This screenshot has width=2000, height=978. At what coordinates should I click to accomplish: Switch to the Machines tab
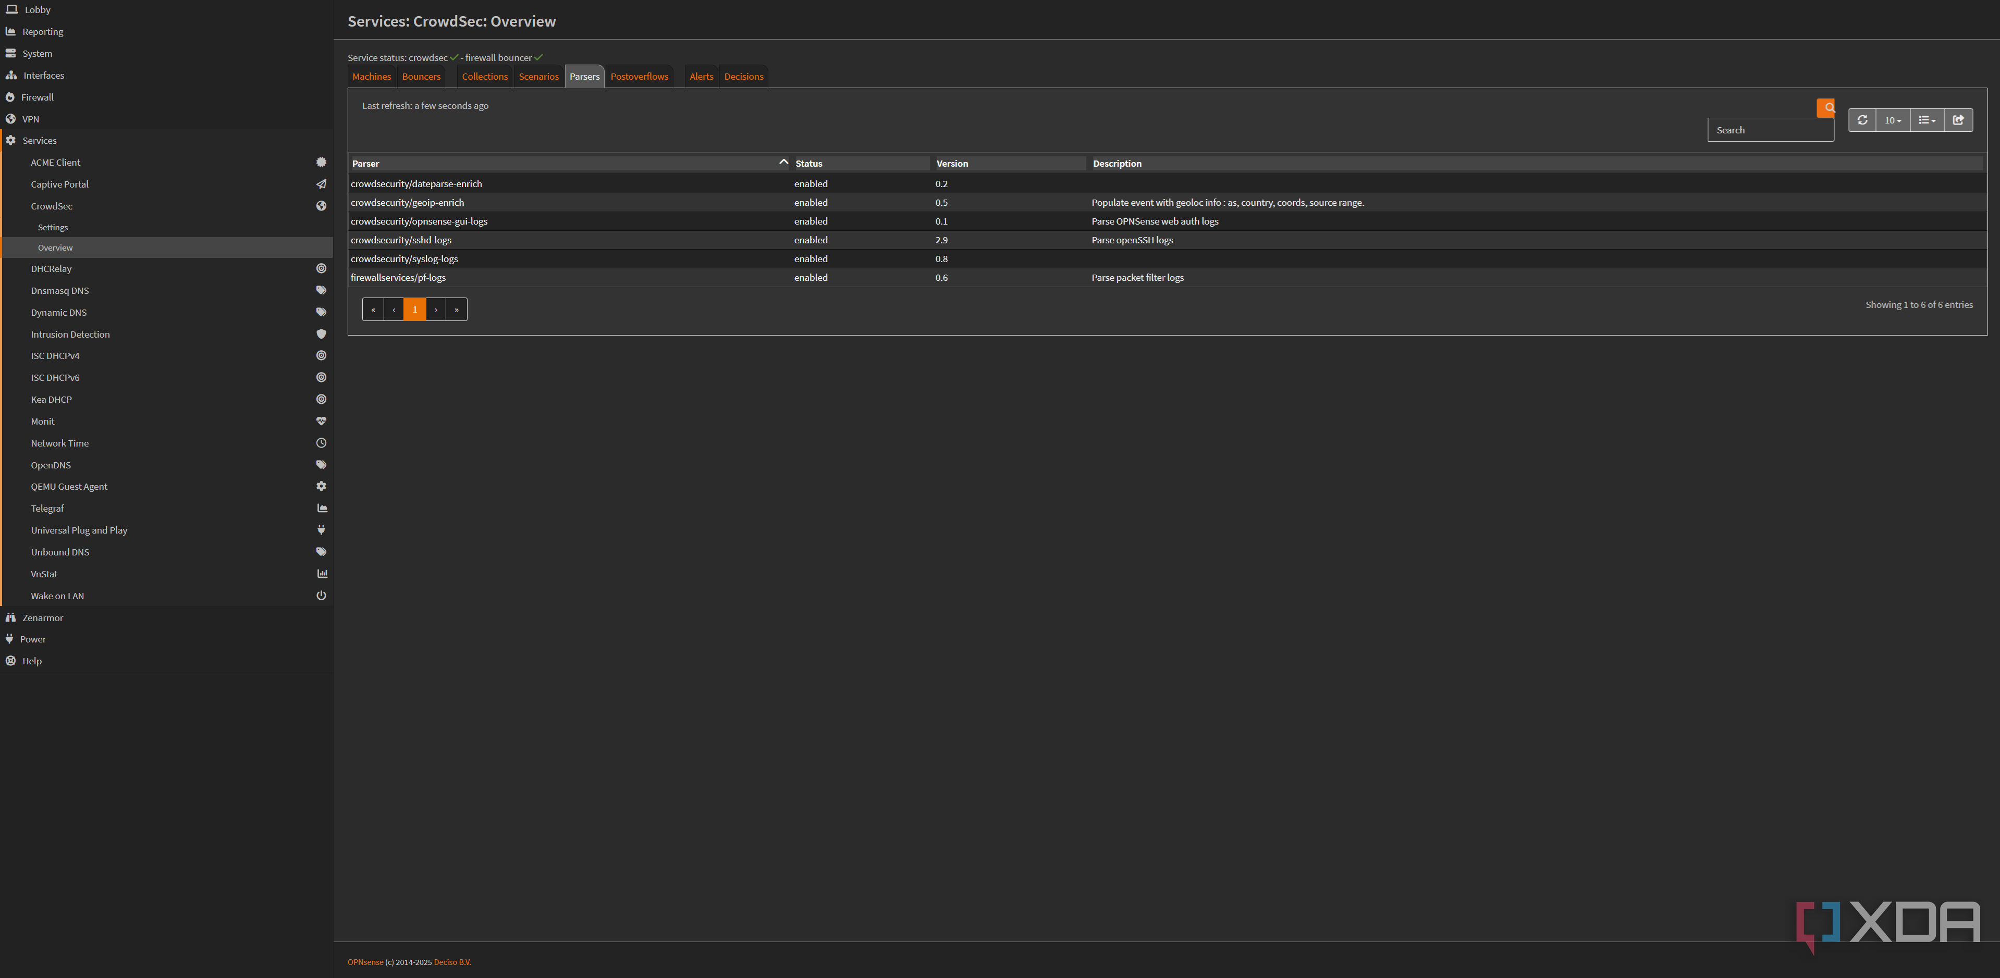(x=372, y=77)
